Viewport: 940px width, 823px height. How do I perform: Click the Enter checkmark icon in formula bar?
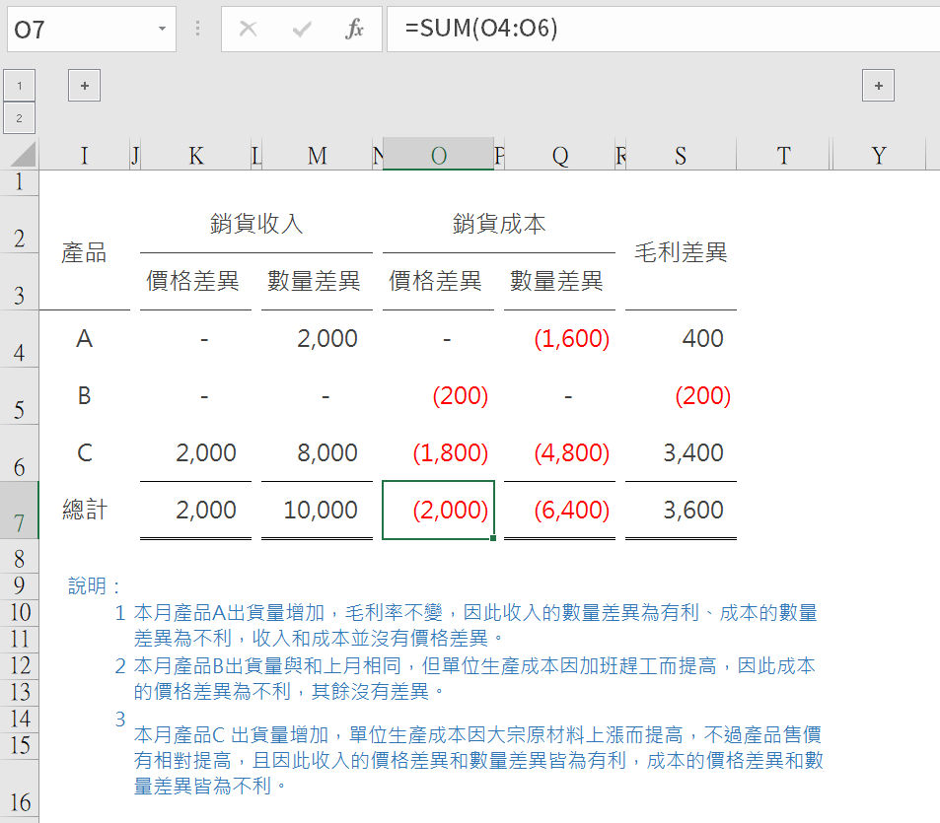click(302, 30)
